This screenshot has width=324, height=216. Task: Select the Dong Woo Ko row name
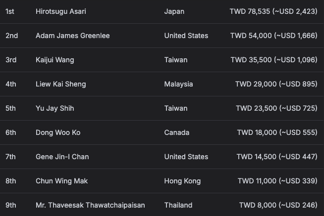coord(58,132)
